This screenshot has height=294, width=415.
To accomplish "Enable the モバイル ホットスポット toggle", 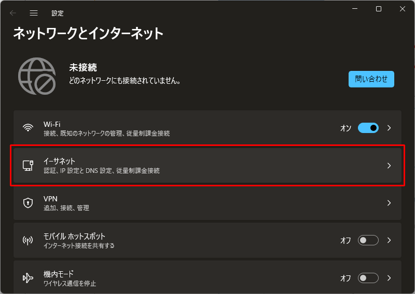I will click(x=368, y=240).
